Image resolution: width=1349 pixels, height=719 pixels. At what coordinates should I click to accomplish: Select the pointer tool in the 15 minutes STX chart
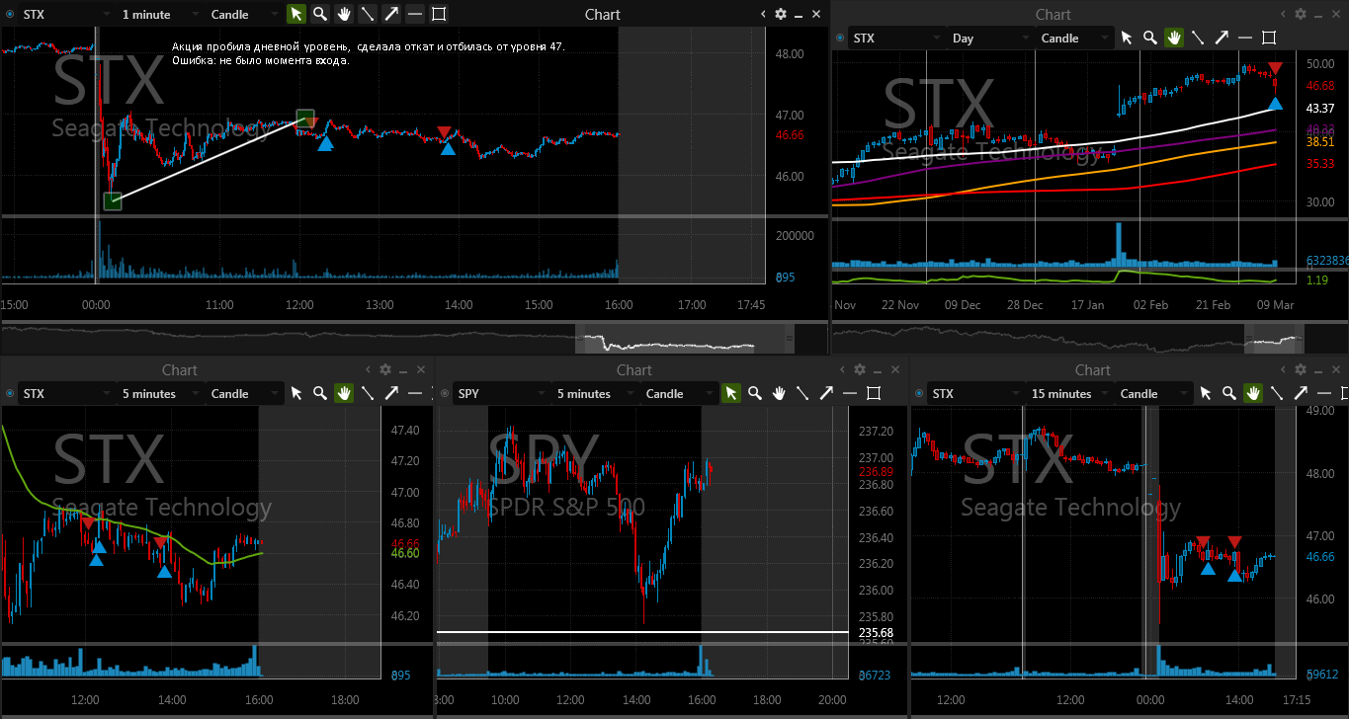click(1206, 393)
